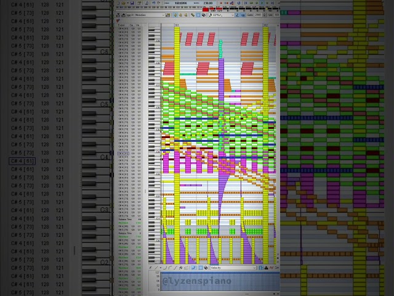Select the straight line tool in velocity toolbar
Viewport: 394px width, 296px height.
tap(156, 268)
